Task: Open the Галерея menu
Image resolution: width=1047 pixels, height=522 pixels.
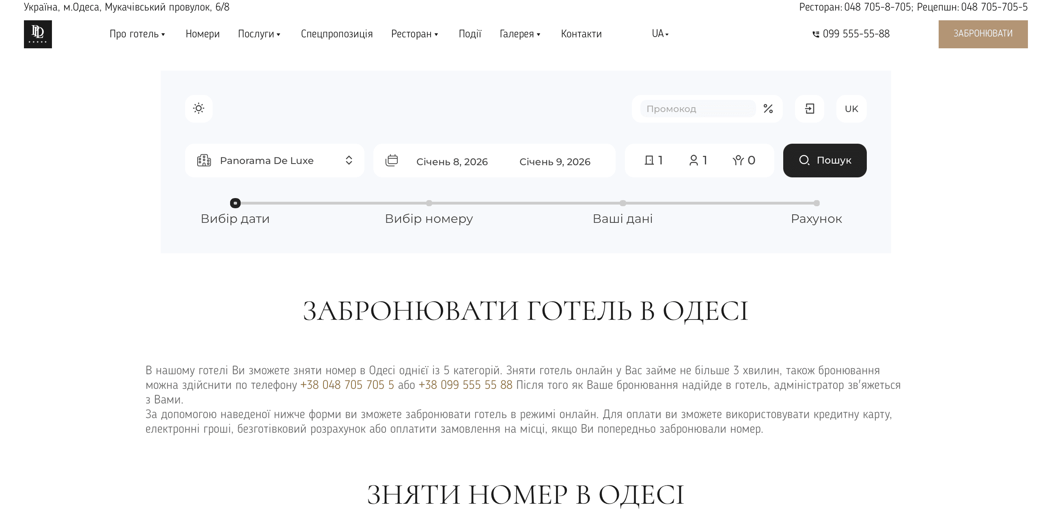Action: point(517,34)
